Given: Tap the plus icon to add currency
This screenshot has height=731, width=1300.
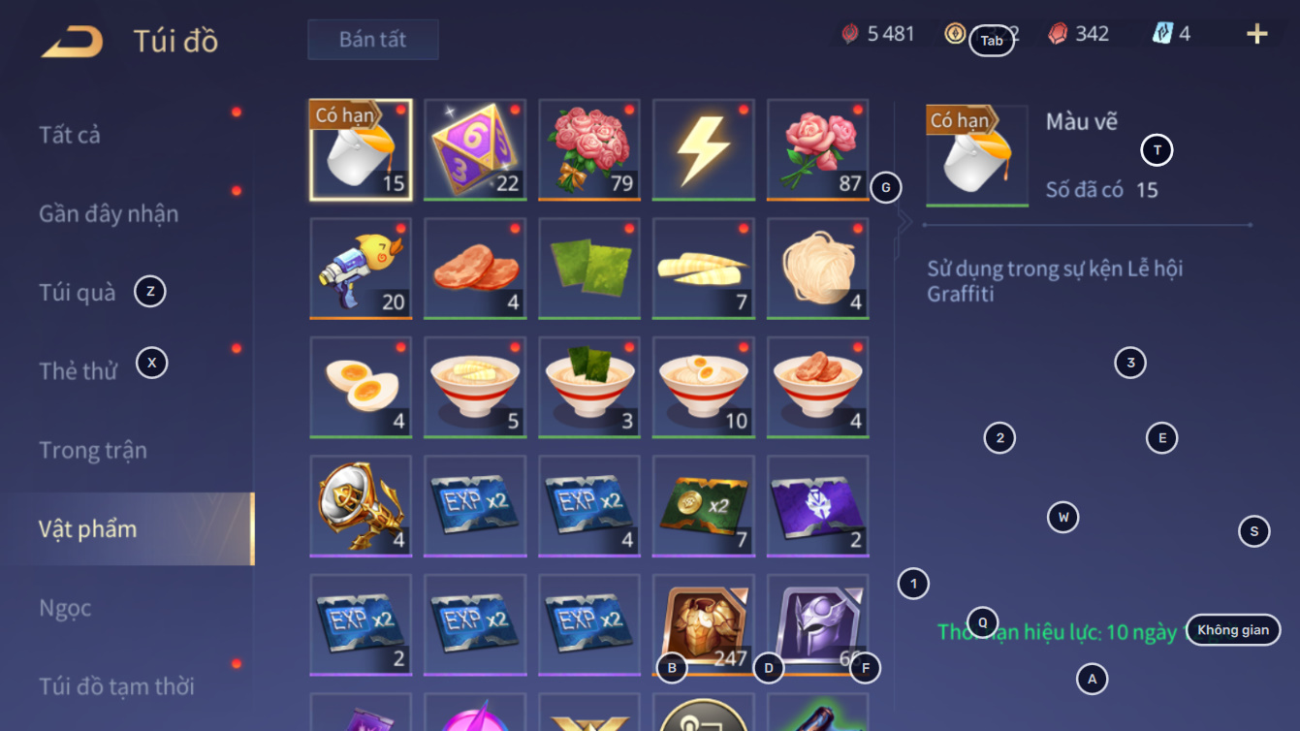Looking at the screenshot, I should pos(1256,34).
